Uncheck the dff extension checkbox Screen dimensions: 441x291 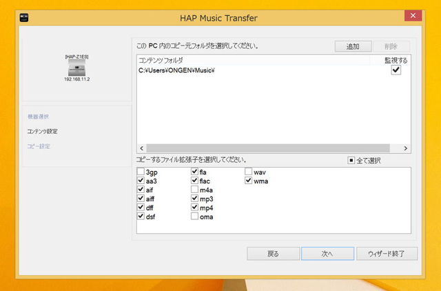coord(141,208)
